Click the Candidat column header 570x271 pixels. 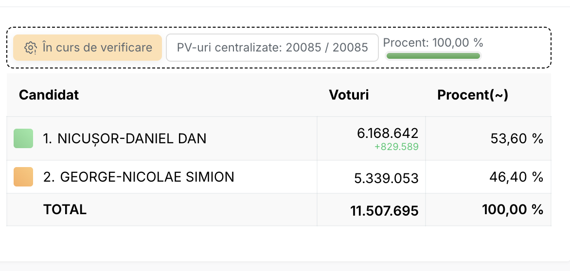(49, 95)
